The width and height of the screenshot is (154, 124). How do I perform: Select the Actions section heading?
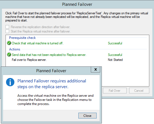click(x=15, y=49)
